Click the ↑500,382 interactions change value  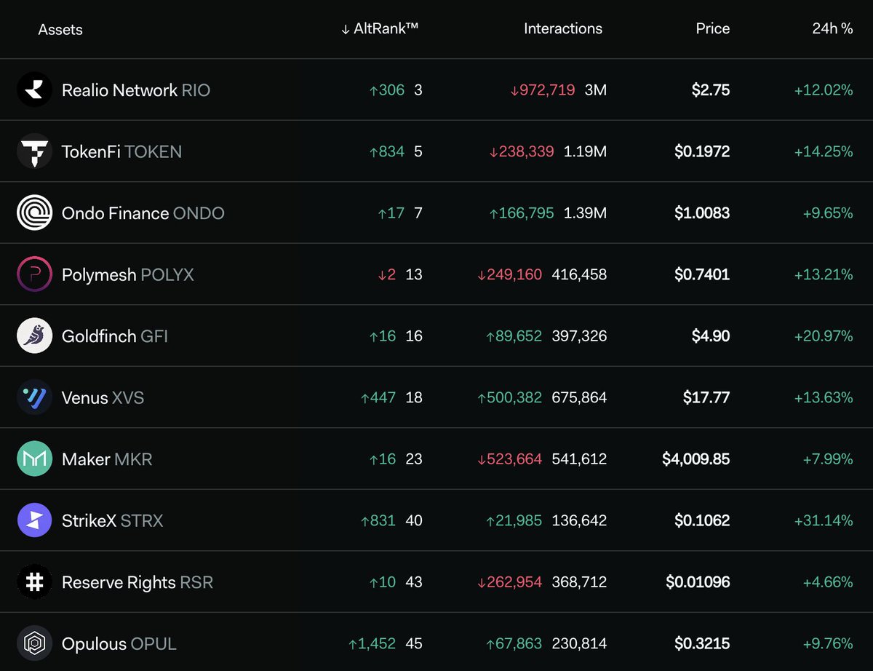509,397
